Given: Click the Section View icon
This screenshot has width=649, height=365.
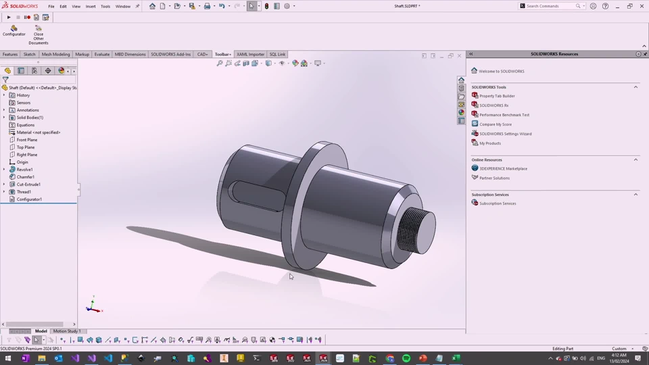Looking at the screenshot, I should point(246,64).
